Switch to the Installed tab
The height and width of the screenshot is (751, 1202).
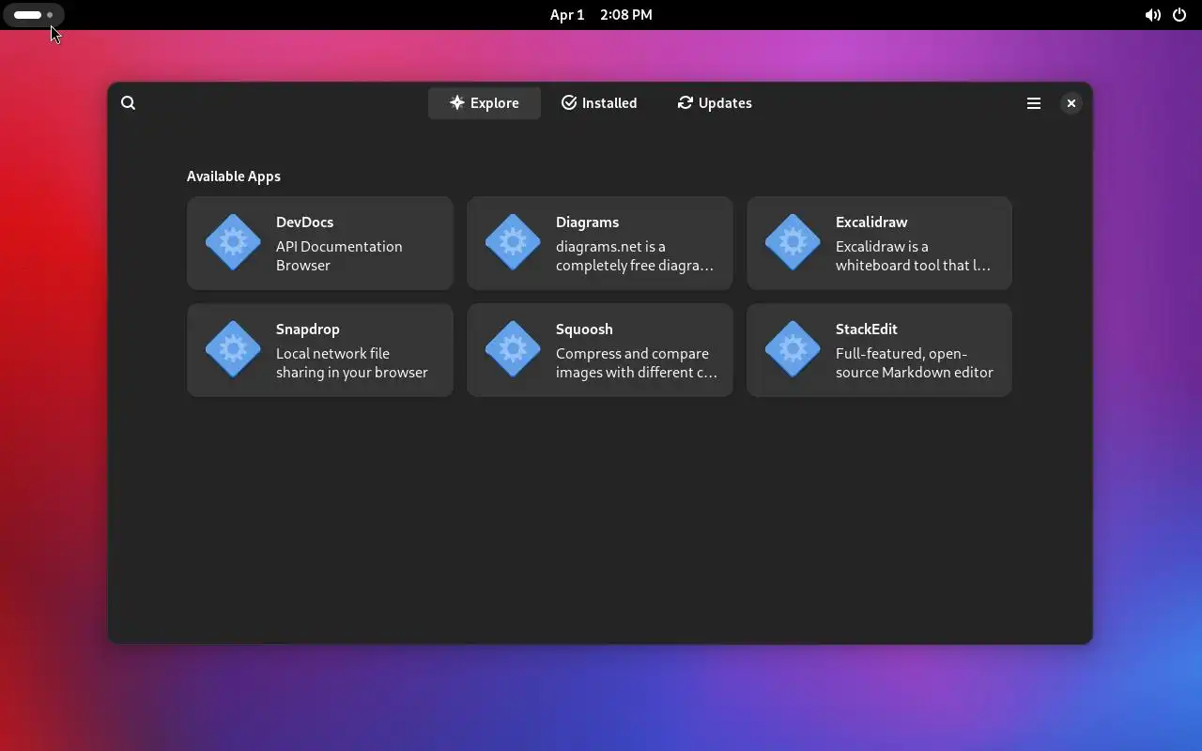tap(599, 103)
